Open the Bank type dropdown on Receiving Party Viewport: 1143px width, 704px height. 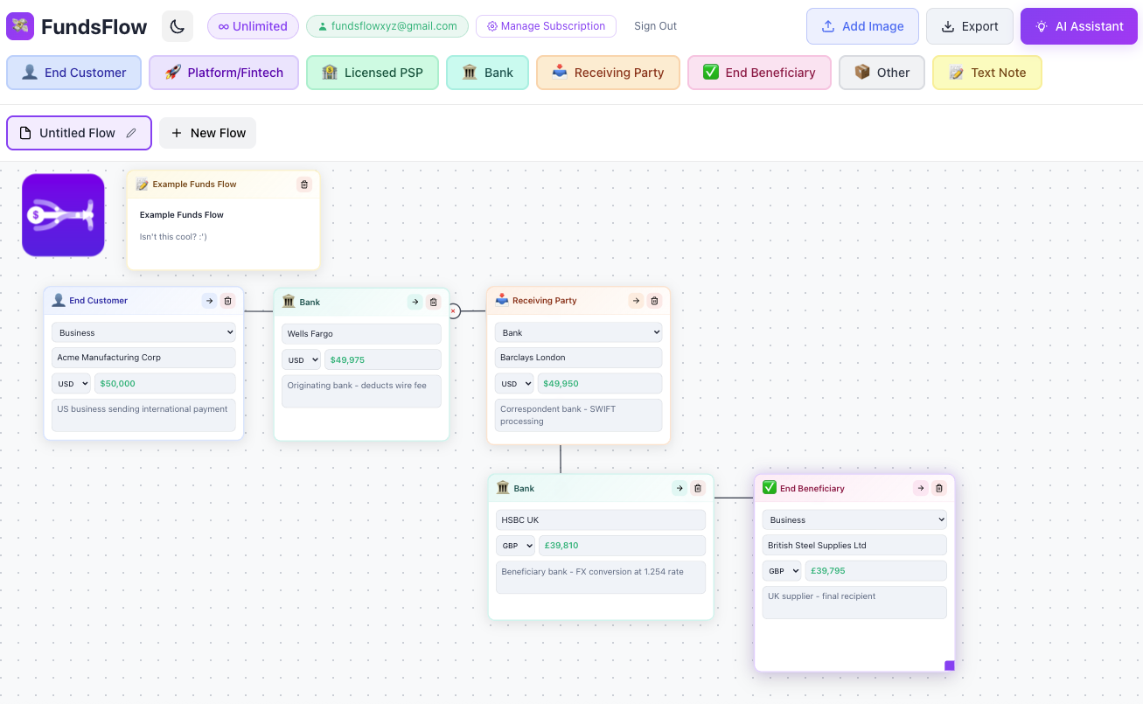[578, 331]
